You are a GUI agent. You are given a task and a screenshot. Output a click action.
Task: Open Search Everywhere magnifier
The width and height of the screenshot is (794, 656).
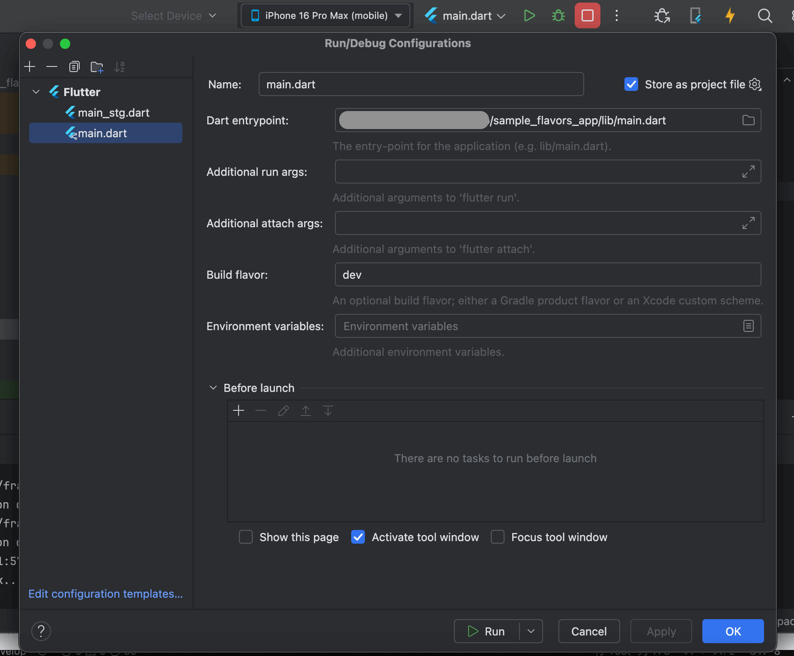(x=764, y=16)
